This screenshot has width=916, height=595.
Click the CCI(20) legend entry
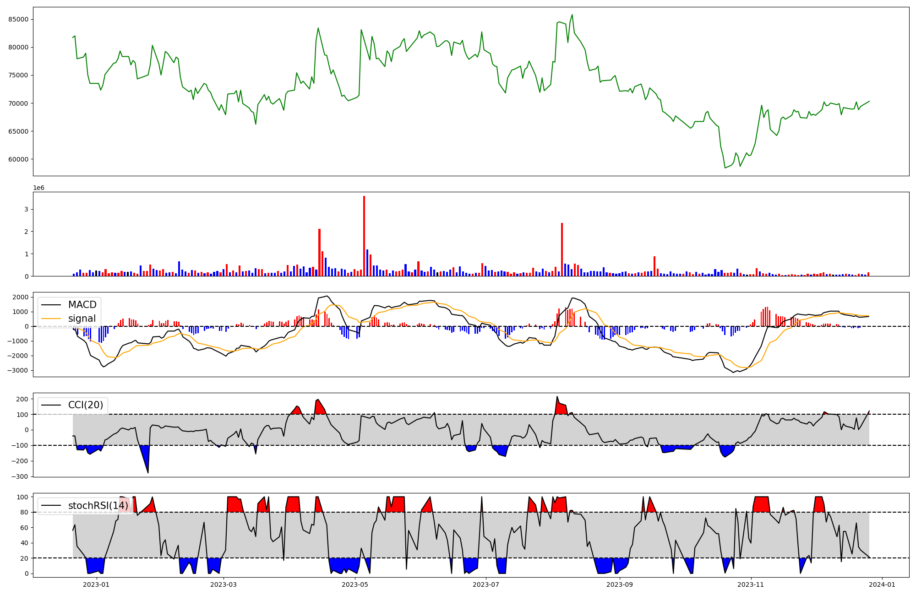(85, 405)
